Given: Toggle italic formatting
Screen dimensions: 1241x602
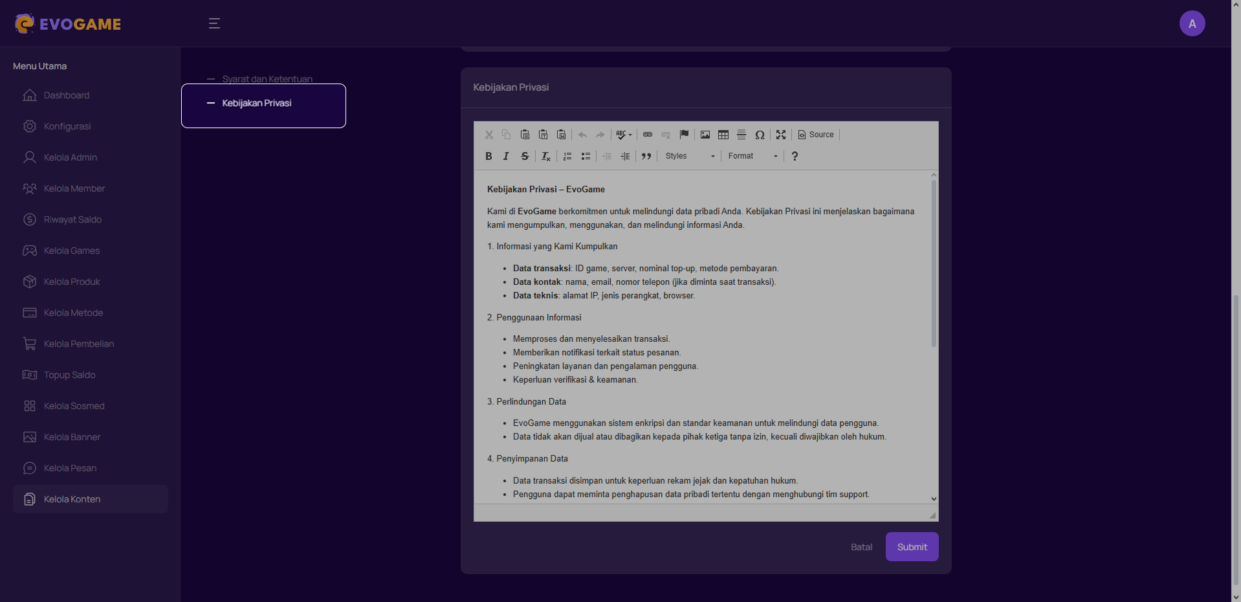Looking at the screenshot, I should (x=507, y=156).
